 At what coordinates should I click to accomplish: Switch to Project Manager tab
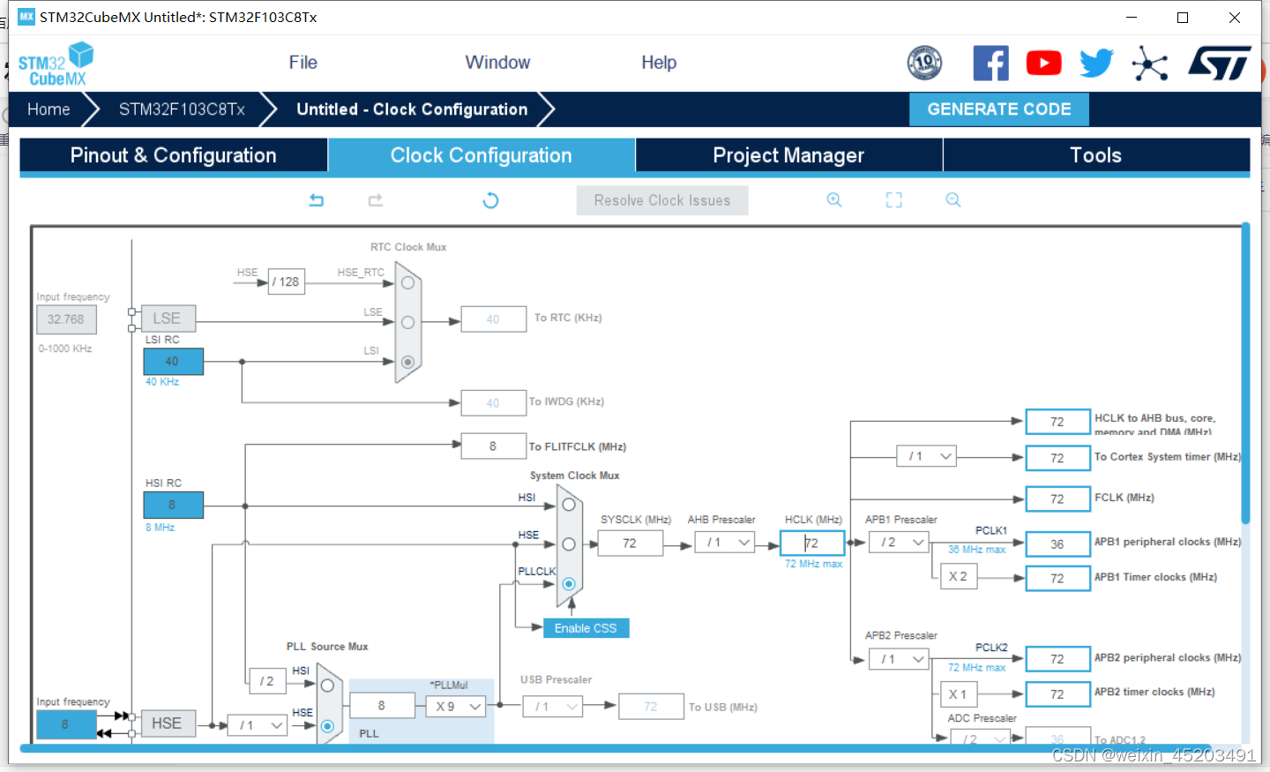[788, 155]
